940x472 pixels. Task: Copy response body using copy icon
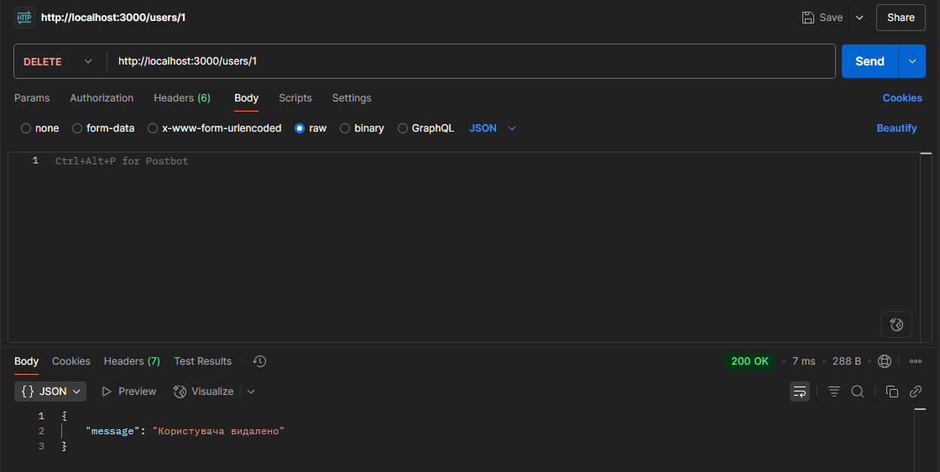892,392
